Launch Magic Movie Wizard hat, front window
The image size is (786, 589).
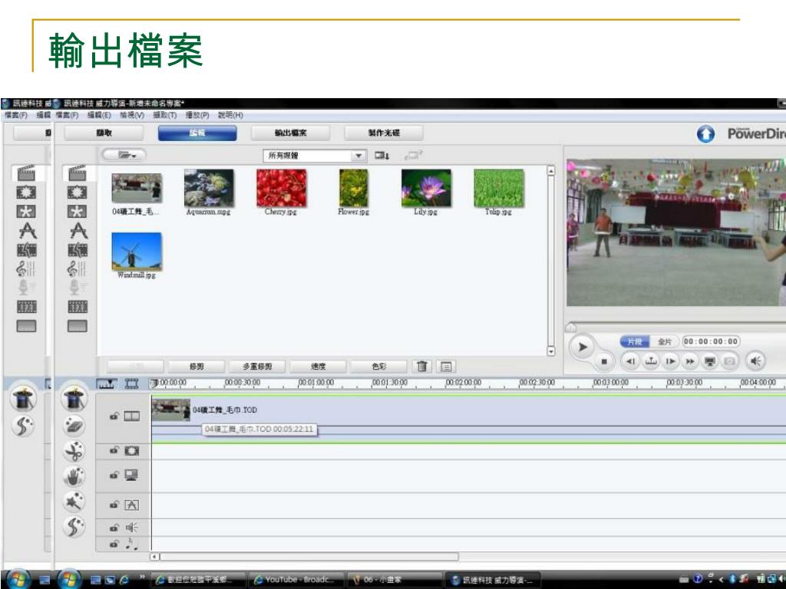(x=74, y=399)
